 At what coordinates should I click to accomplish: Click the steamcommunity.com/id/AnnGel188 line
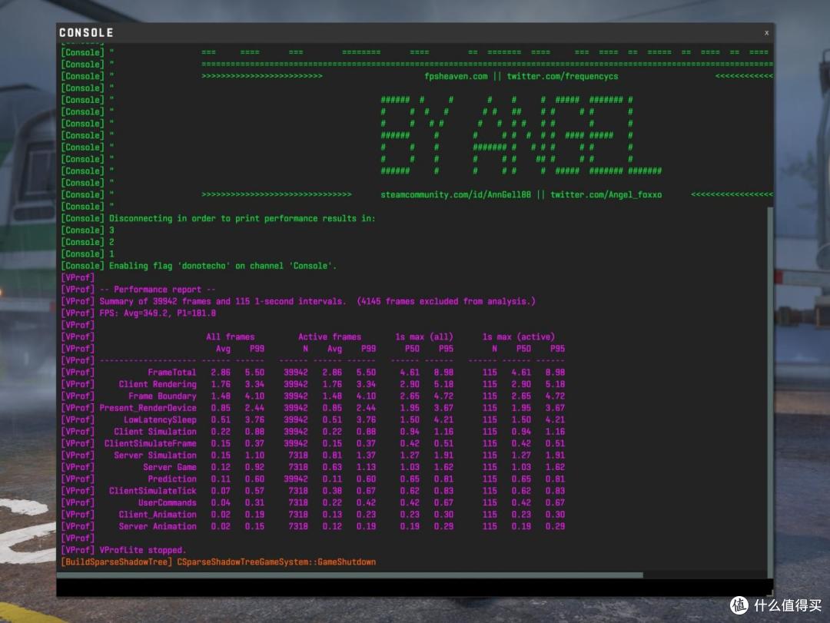[521, 195]
